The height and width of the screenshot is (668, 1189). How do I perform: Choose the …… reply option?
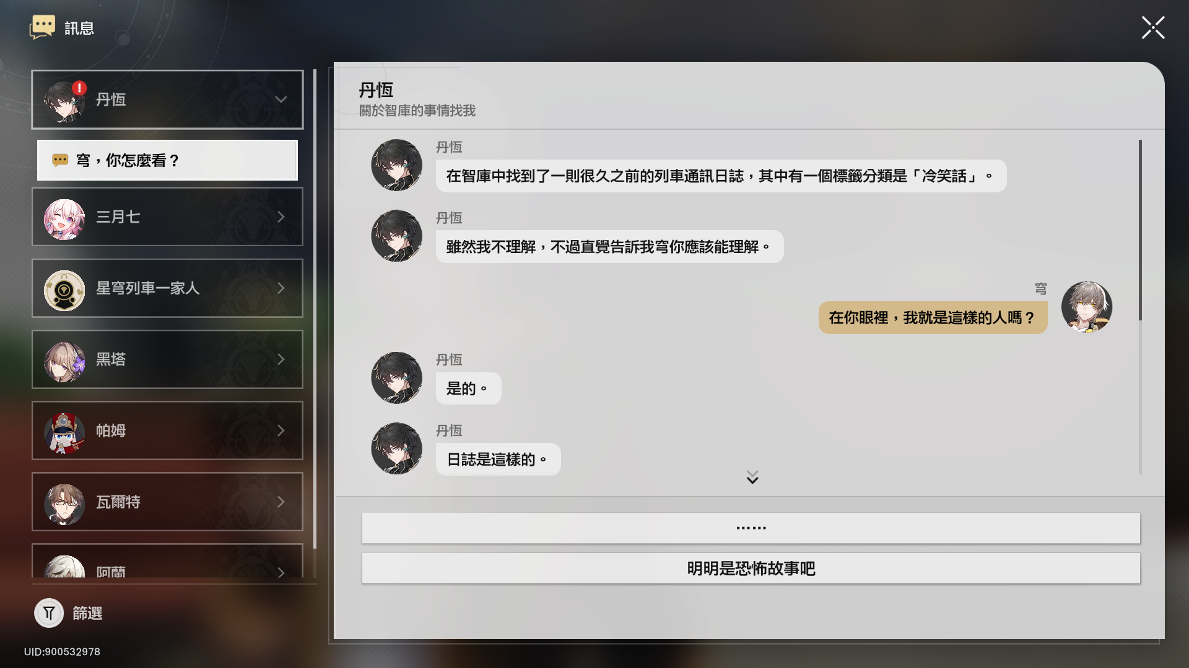pos(751,528)
